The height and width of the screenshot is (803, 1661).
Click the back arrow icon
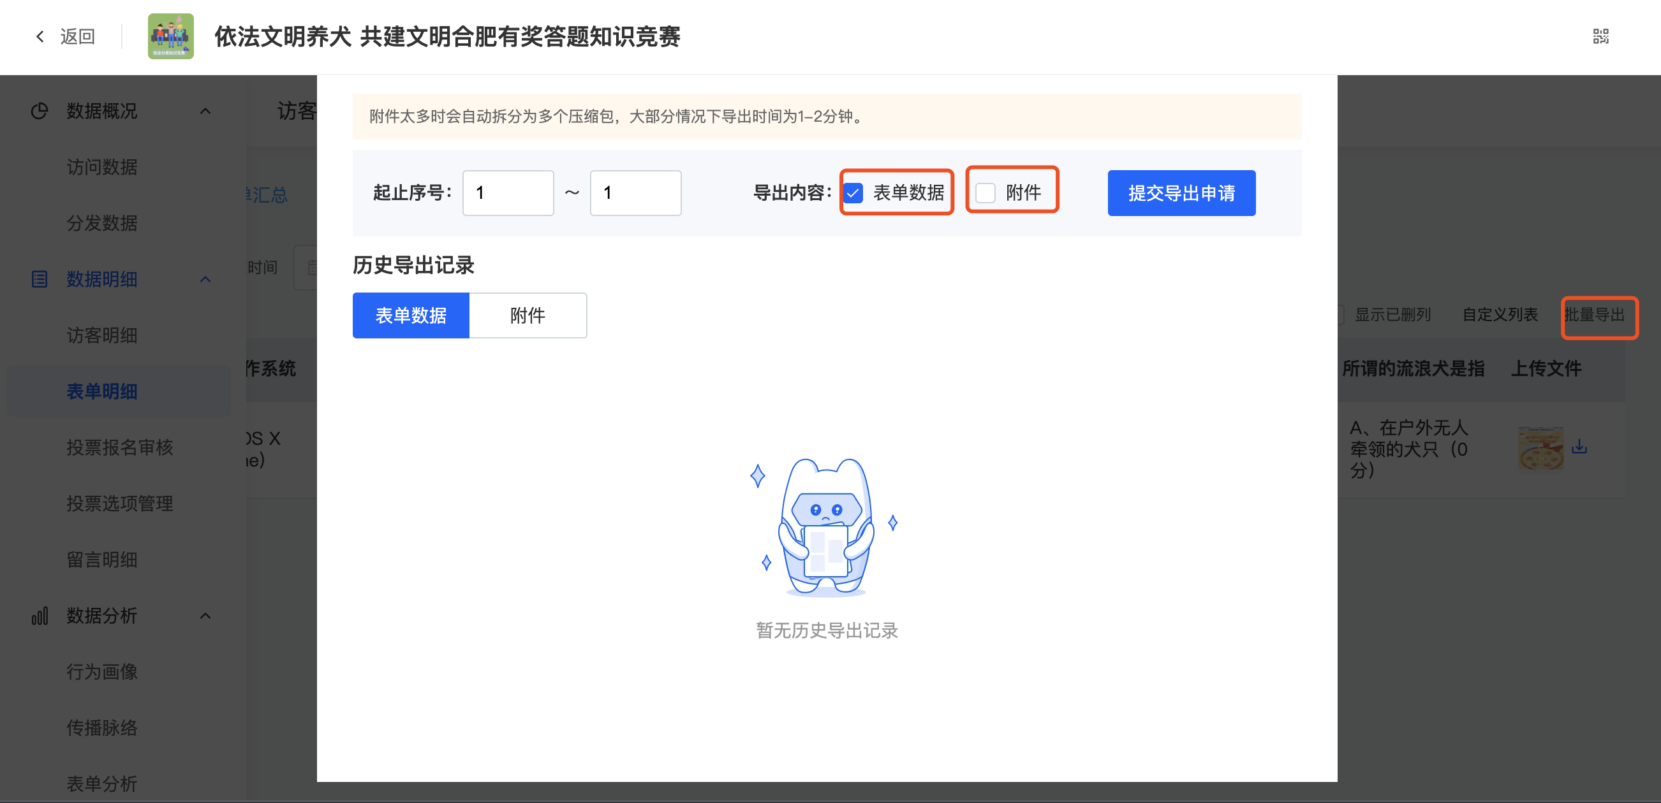pyautogui.click(x=41, y=37)
